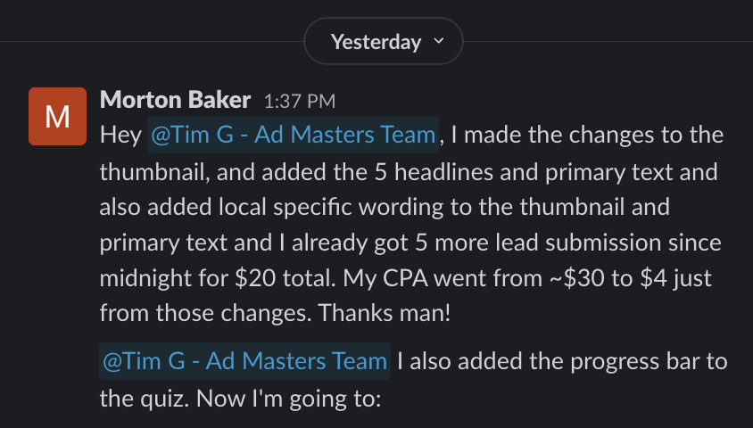Click the @Tim G mention before progress bar text
This screenshot has width=753, height=428.
coord(245,361)
